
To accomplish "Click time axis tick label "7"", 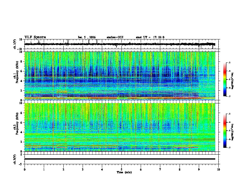I will pyautogui.click(x=160, y=170).
